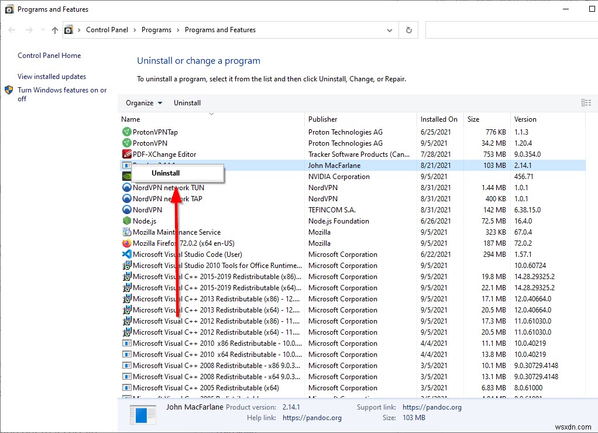598x433 pixels.
Task: Change the list view using the view icon
Action: point(586,102)
